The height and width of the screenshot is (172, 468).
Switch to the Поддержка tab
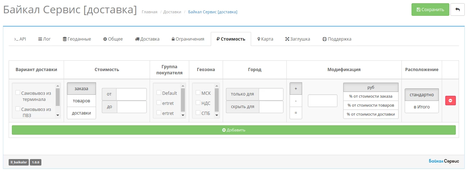click(337, 39)
